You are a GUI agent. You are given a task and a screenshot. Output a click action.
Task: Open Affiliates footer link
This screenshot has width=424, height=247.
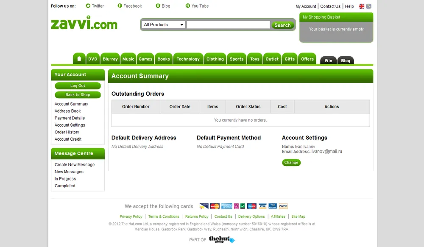[x=278, y=216]
